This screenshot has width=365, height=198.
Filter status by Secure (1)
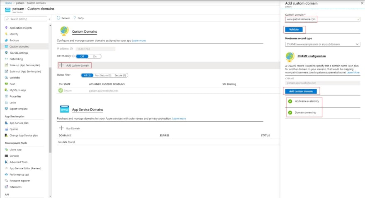click(x=120, y=76)
